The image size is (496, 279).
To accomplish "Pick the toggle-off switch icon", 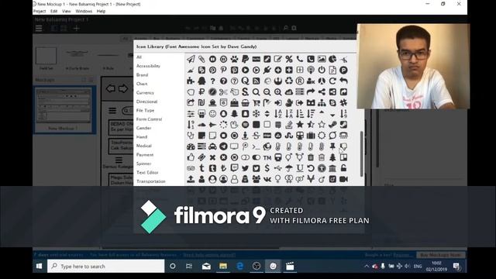I will [x=245, y=157].
